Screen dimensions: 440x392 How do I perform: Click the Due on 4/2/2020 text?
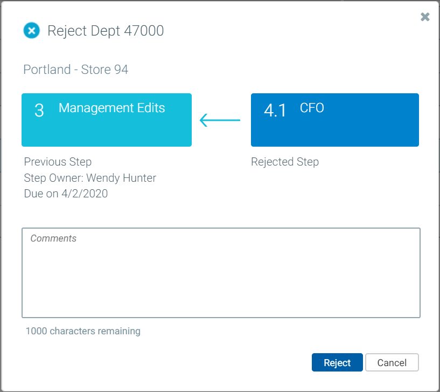point(66,194)
